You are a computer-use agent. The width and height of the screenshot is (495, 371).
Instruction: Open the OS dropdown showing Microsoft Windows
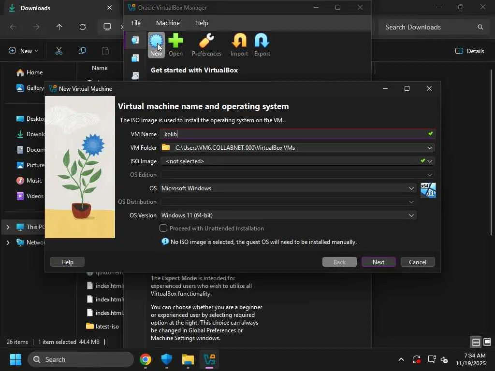tap(288, 188)
